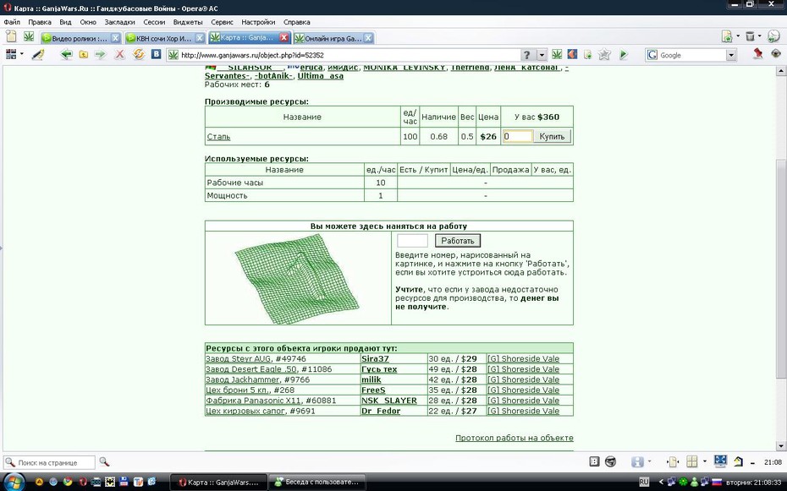
Task: Click the blue VK 'B' toolbar icon
Action: [156, 54]
